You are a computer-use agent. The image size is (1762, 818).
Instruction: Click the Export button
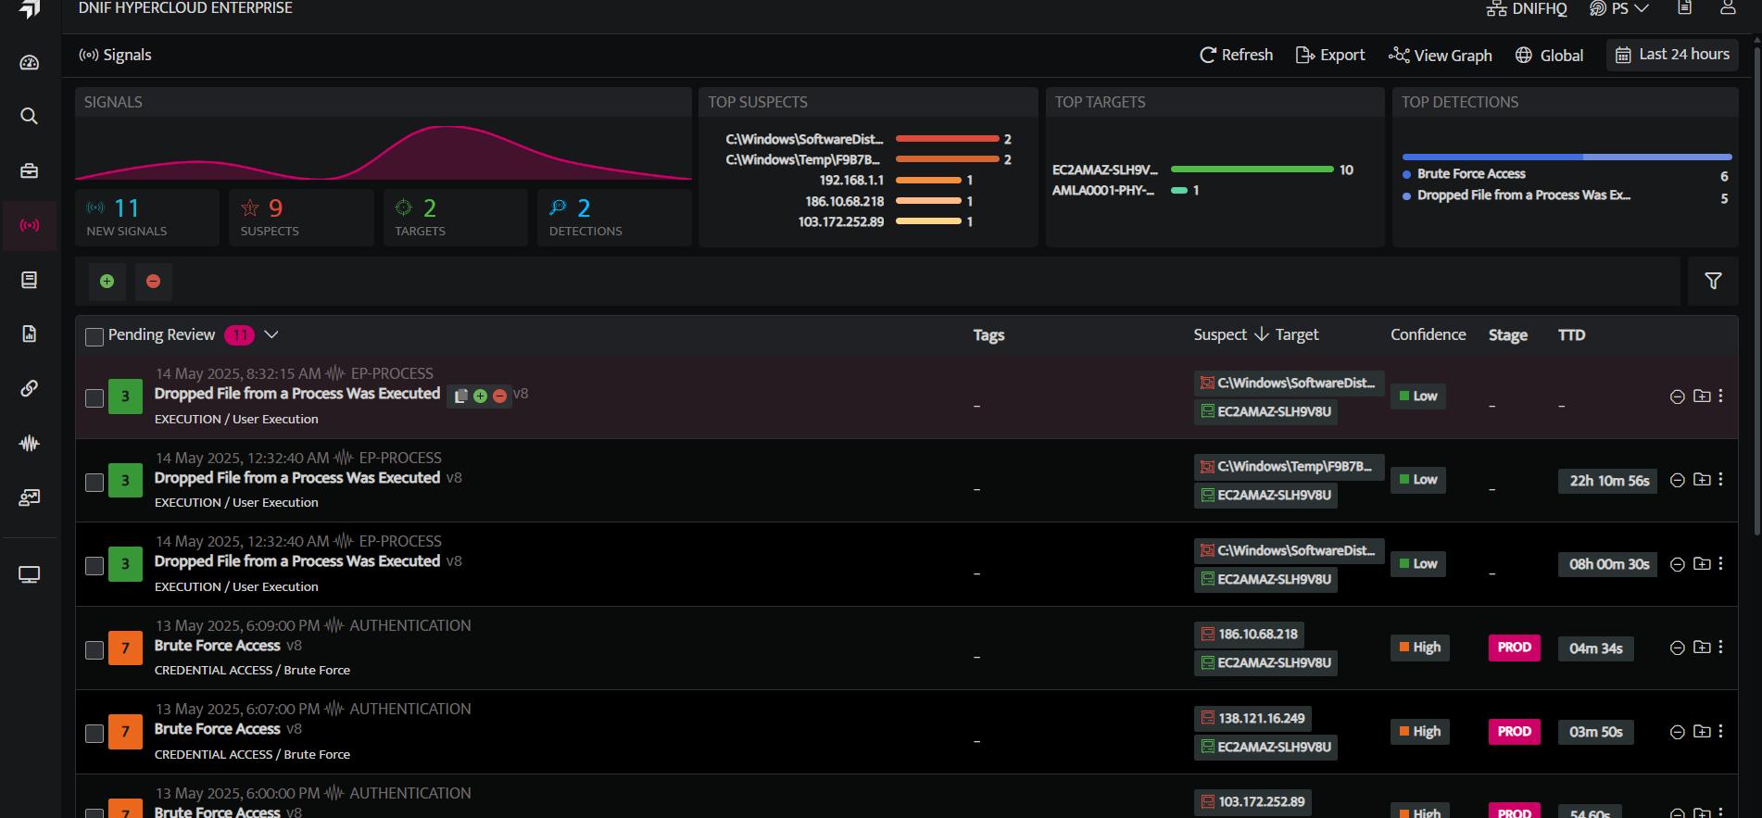(1330, 56)
